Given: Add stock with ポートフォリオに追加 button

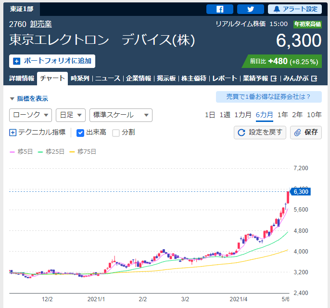Looking at the screenshot, I should pyautogui.click(x=52, y=61).
